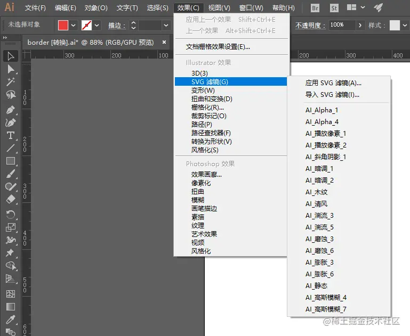Select the Gradient tool
Screen dimensions: 410x336
11,307
